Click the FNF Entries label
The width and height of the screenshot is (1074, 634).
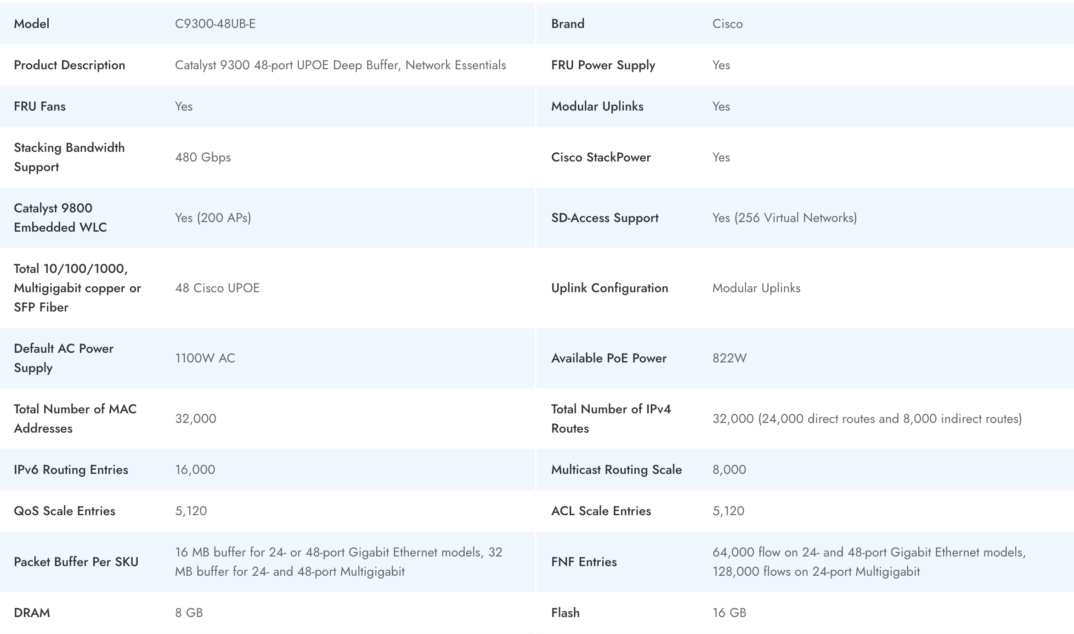coord(583,562)
